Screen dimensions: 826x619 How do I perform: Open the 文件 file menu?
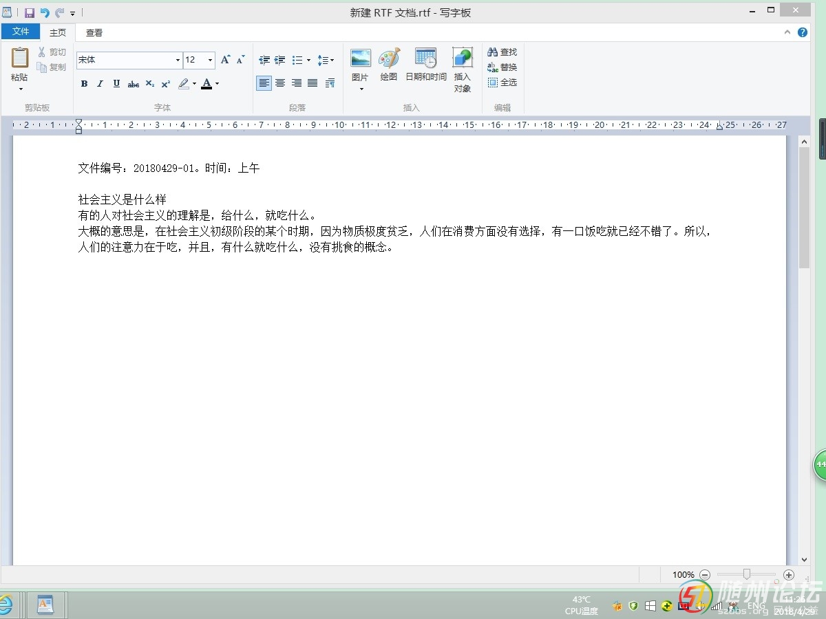(21, 32)
